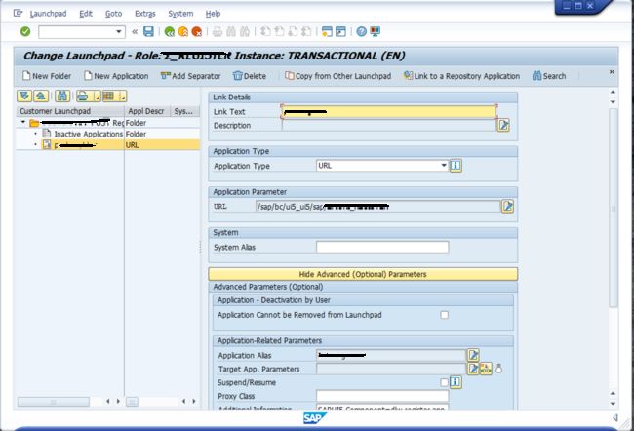
Task: Click the Find binoculars icon in standard toolbar
Action: click(x=231, y=31)
